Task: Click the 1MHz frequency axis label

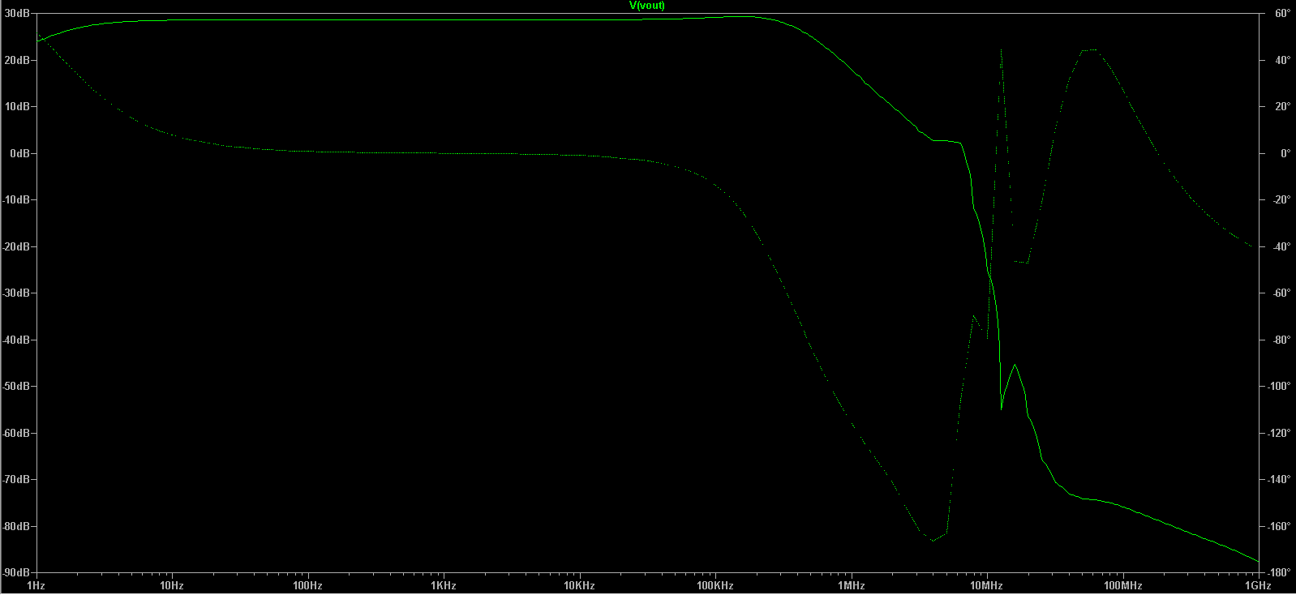Action: tap(851, 585)
